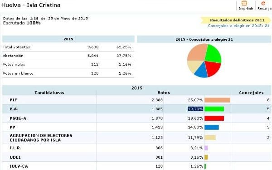Click the beige Ciudadanos por Isla bar
Screen dimensions: 272x170
(210, 137)
